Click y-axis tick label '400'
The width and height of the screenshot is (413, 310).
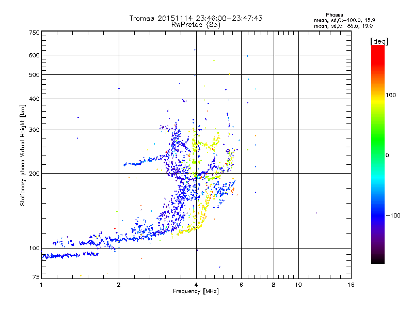(34, 99)
